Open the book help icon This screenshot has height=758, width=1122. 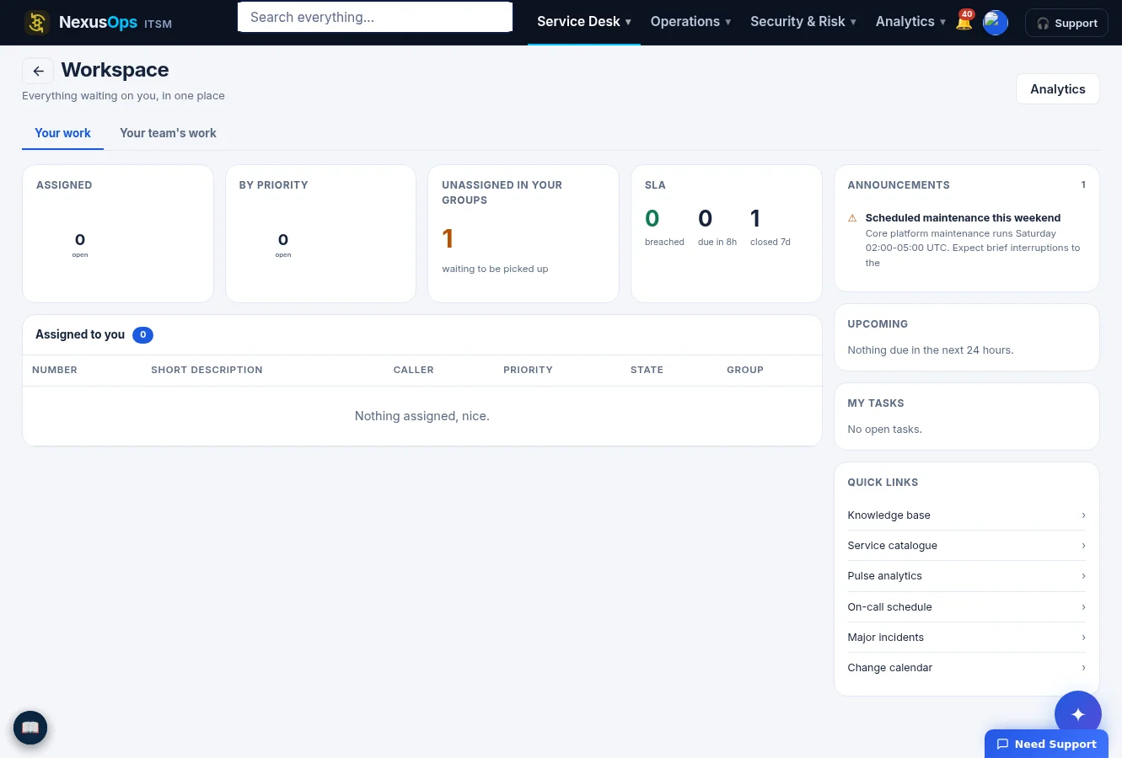coord(30,728)
